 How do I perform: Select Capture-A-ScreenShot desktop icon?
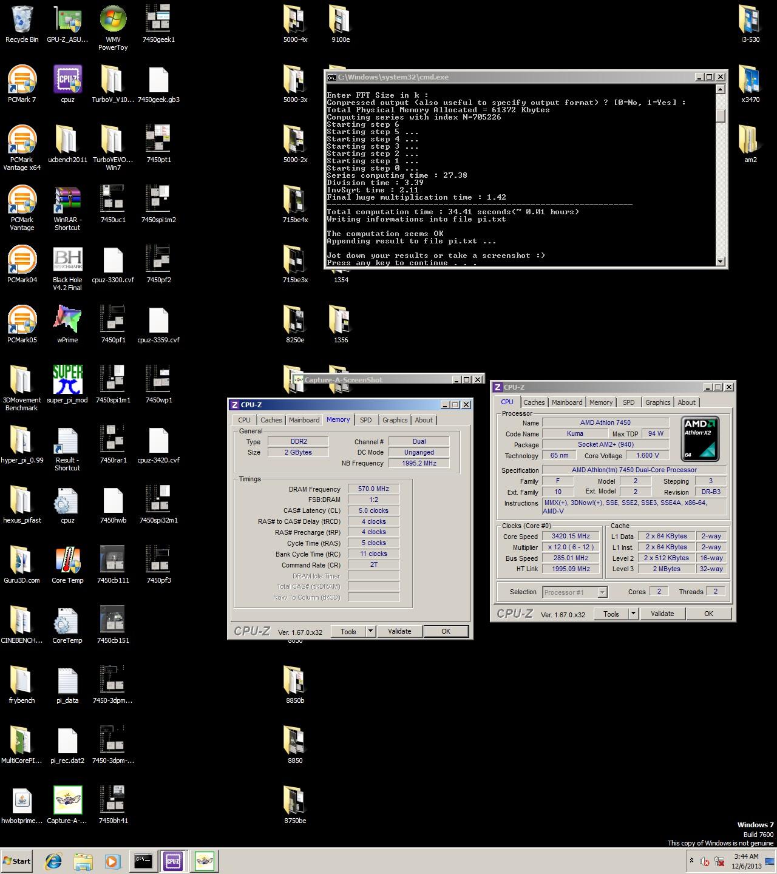pyautogui.click(x=67, y=805)
